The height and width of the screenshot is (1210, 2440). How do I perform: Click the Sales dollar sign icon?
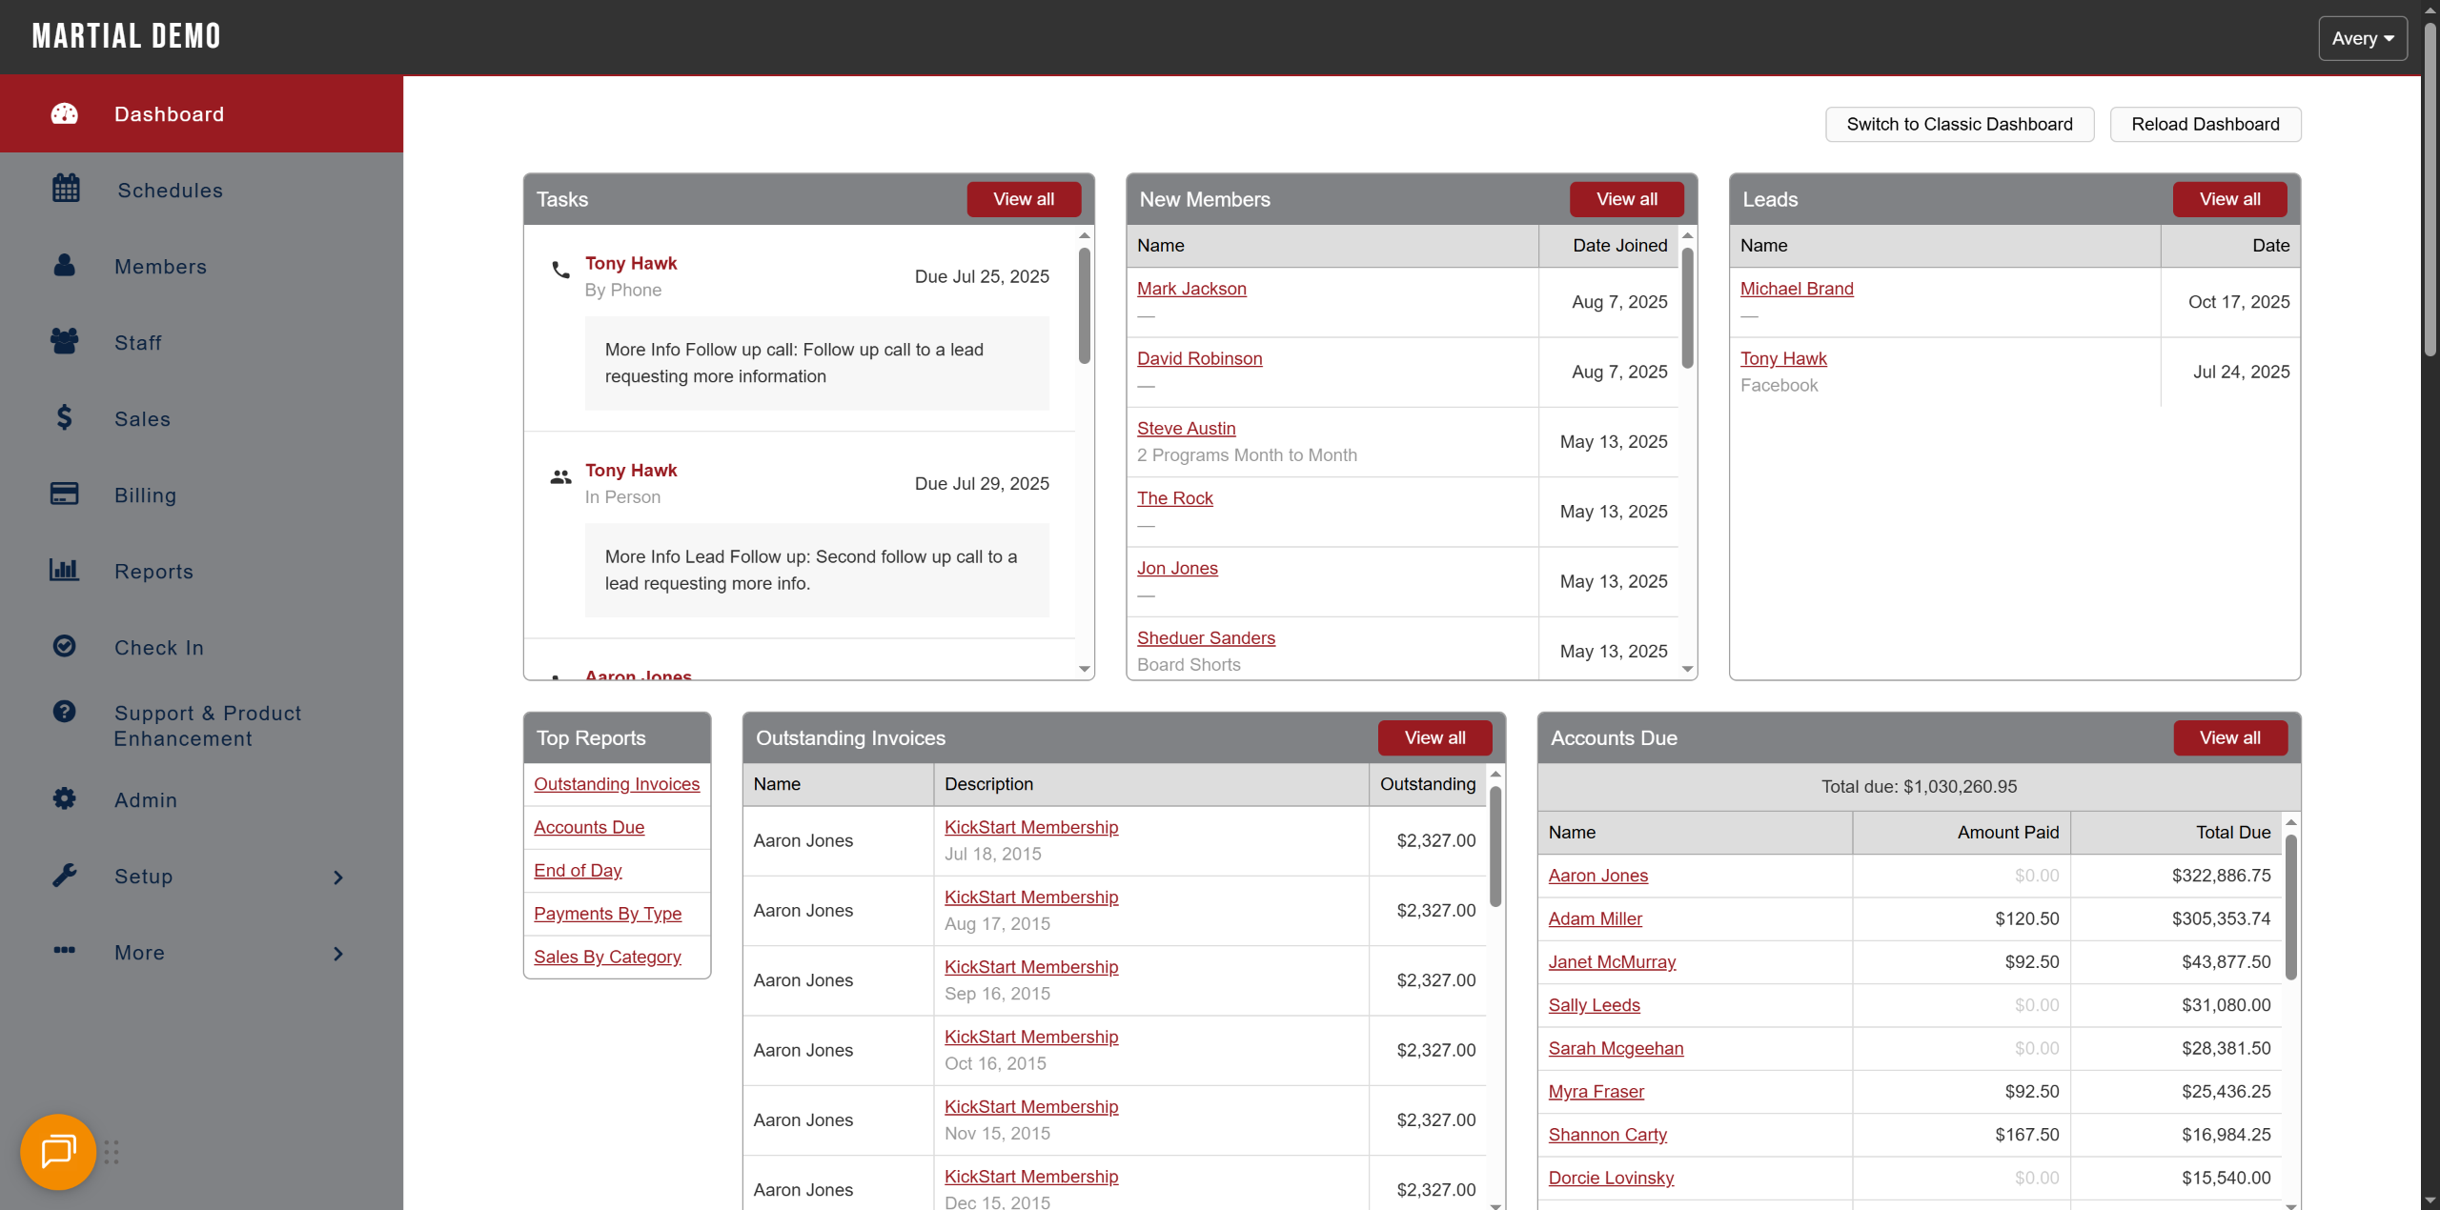64,417
